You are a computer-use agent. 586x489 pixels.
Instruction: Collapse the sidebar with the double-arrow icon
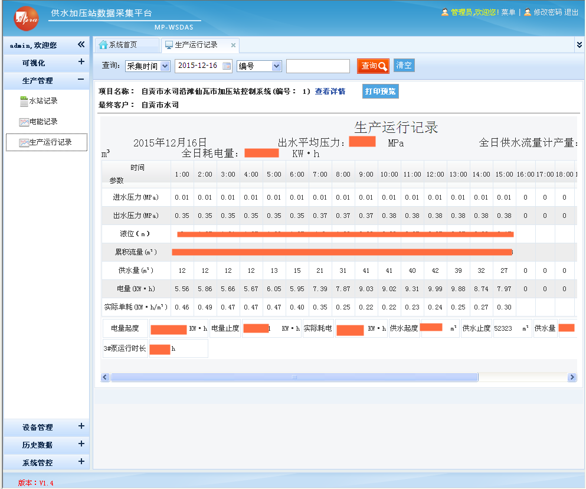(81, 45)
